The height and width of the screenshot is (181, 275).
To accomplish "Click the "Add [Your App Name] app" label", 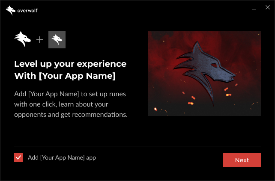I will 62,157.
